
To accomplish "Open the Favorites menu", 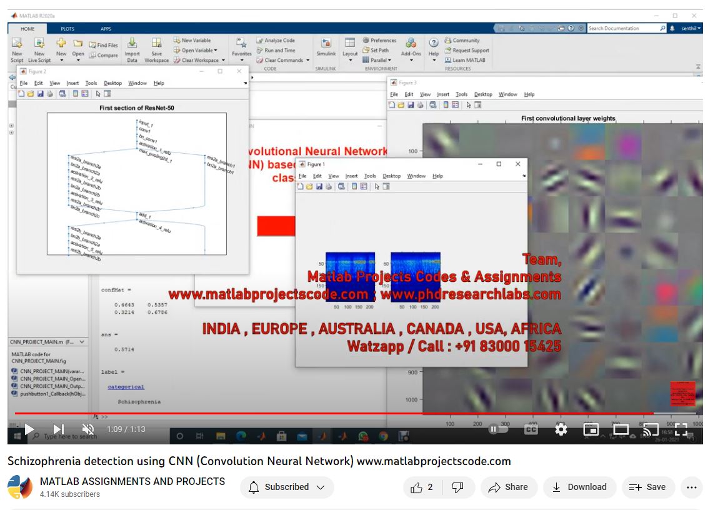I will point(241,50).
